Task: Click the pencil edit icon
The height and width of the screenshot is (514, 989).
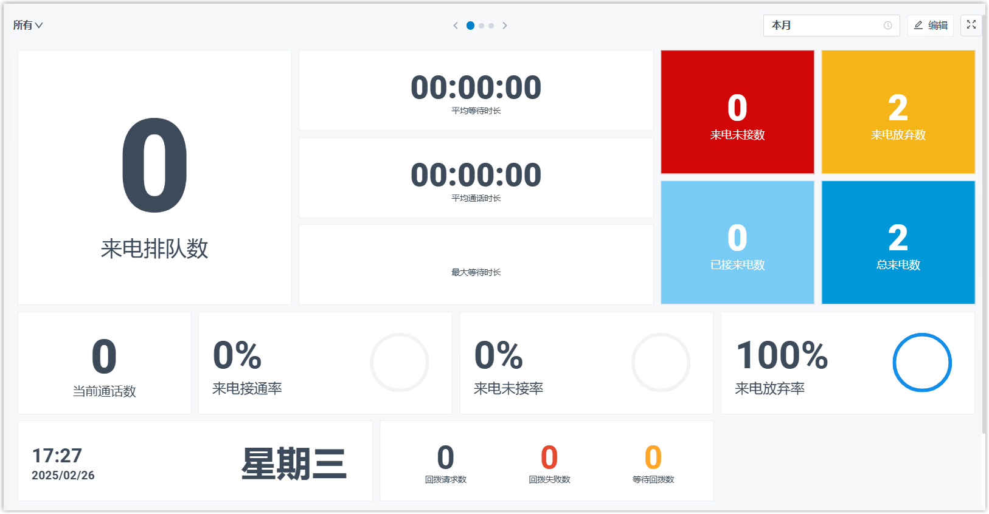Action: [x=918, y=26]
